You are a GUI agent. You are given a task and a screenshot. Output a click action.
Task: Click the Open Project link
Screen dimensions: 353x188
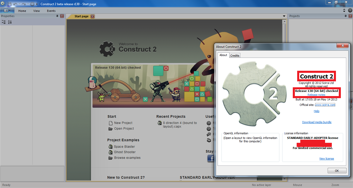(x=124, y=129)
